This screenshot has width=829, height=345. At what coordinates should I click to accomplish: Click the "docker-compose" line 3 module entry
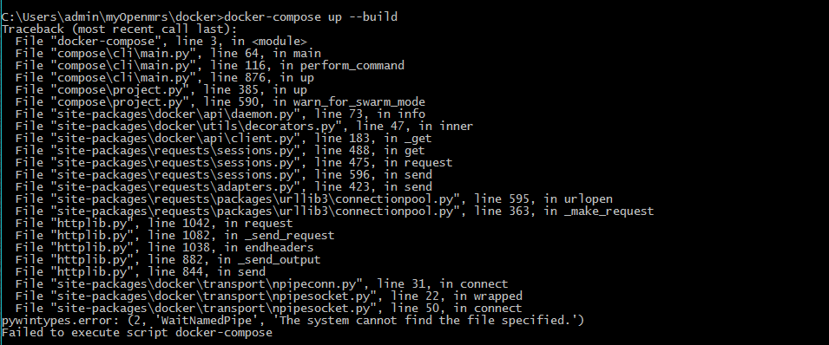[x=161, y=42]
